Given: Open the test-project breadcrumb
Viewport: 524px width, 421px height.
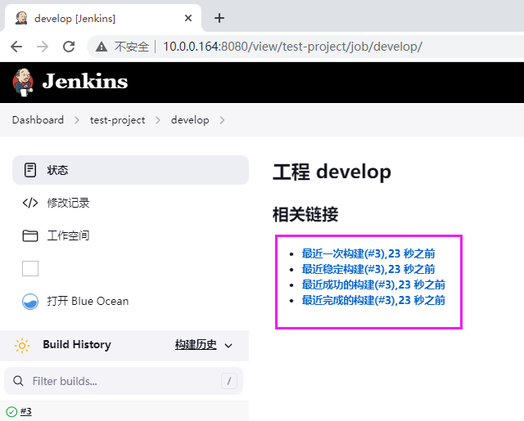Looking at the screenshot, I should click(x=118, y=120).
